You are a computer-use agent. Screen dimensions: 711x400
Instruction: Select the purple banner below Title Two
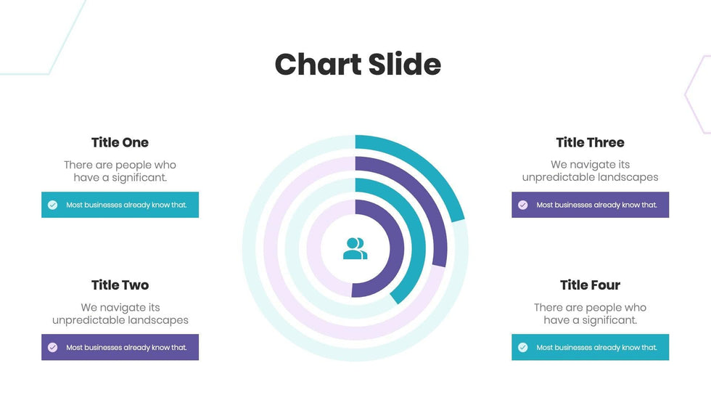[x=120, y=347]
